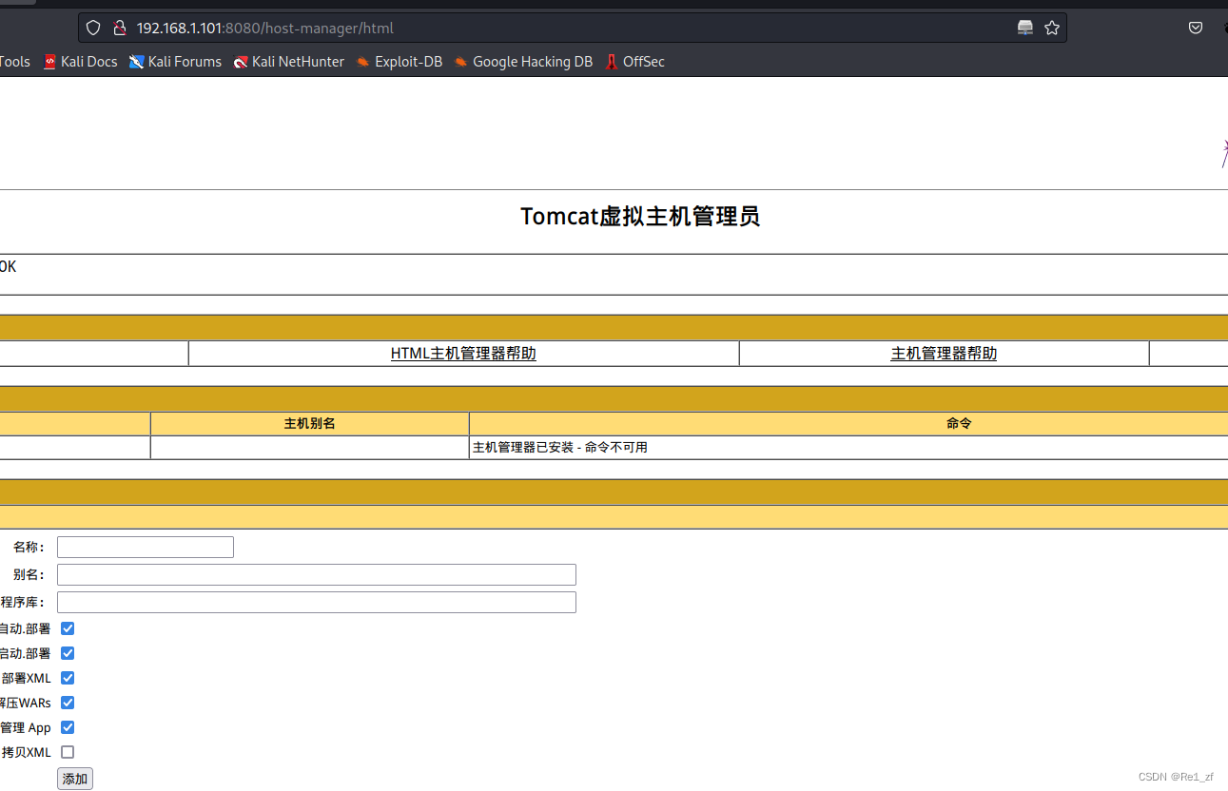The width and height of the screenshot is (1228, 791).
Task: Click the 名称 input field
Action: [x=146, y=547]
